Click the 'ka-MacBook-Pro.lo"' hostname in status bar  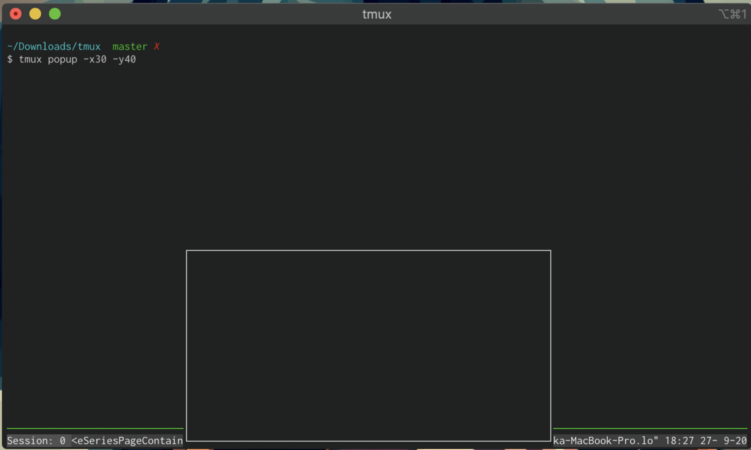pos(606,441)
